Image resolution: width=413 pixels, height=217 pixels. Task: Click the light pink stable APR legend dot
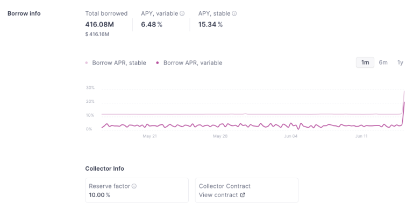(87, 63)
